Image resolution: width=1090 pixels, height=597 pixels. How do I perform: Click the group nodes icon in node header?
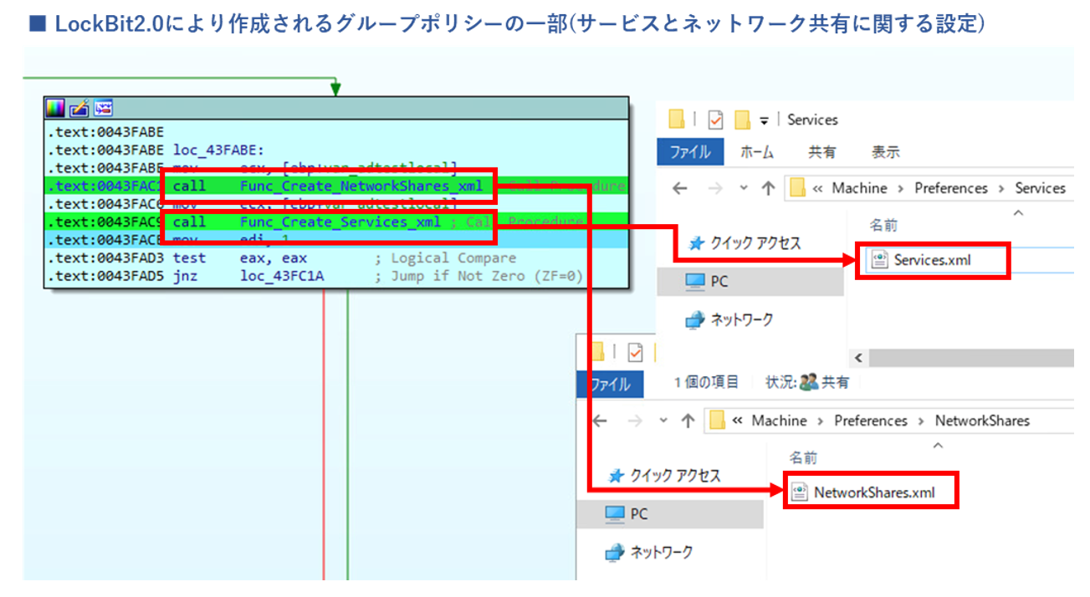pyautogui.click(x=103, y=108)
